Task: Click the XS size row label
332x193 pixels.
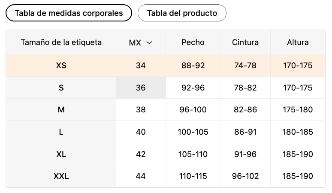Action: click(x=61, y=66)
